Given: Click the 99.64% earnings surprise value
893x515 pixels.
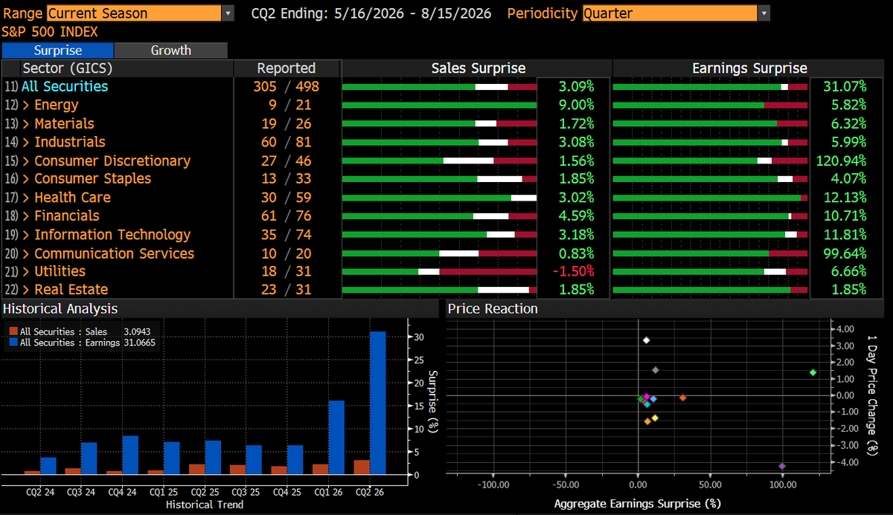Looking at the screenshot, I should [844, 253].
